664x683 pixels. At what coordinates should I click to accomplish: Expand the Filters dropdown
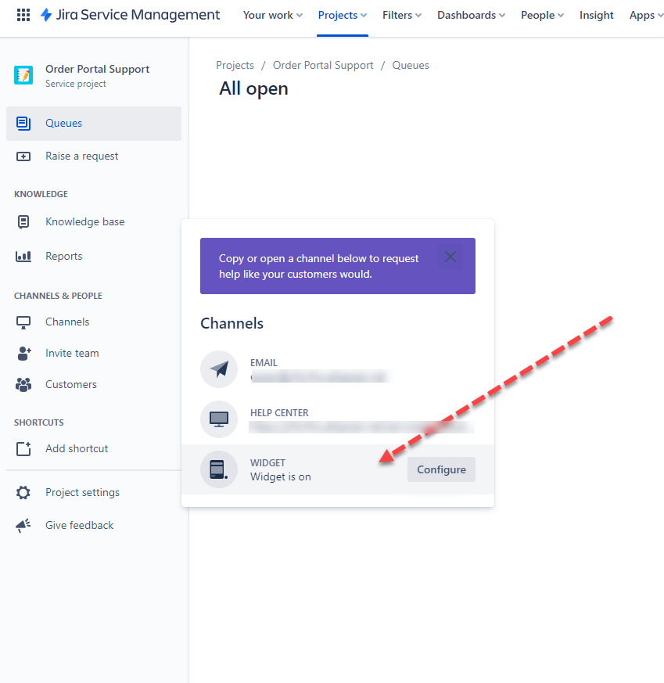pos(402,15)
